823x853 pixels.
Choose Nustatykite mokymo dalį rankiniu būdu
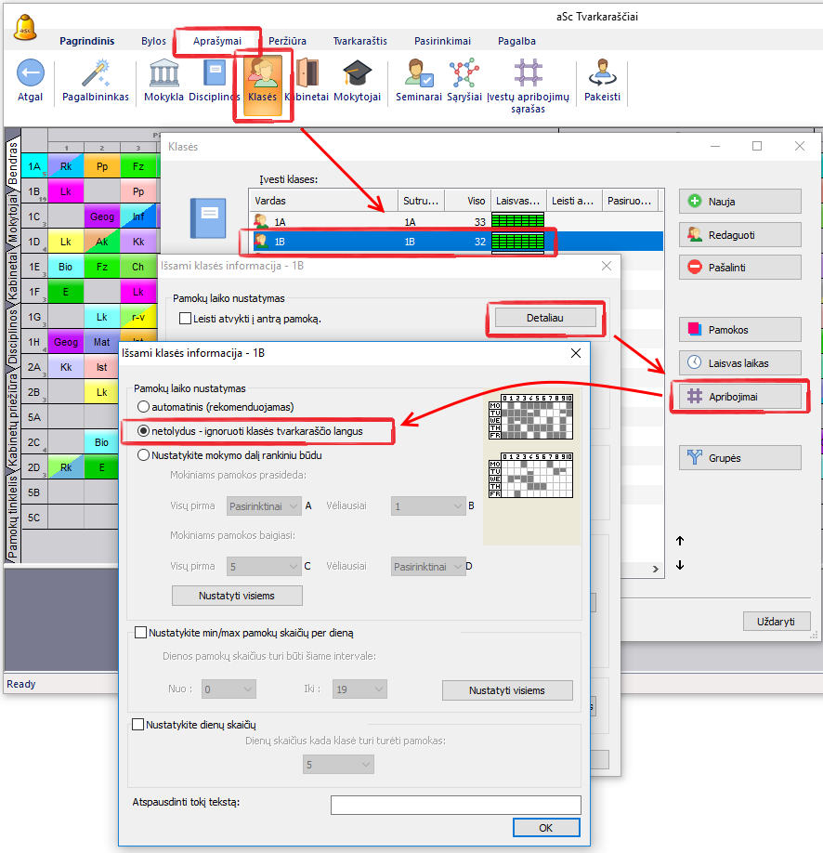coord(143,455)
